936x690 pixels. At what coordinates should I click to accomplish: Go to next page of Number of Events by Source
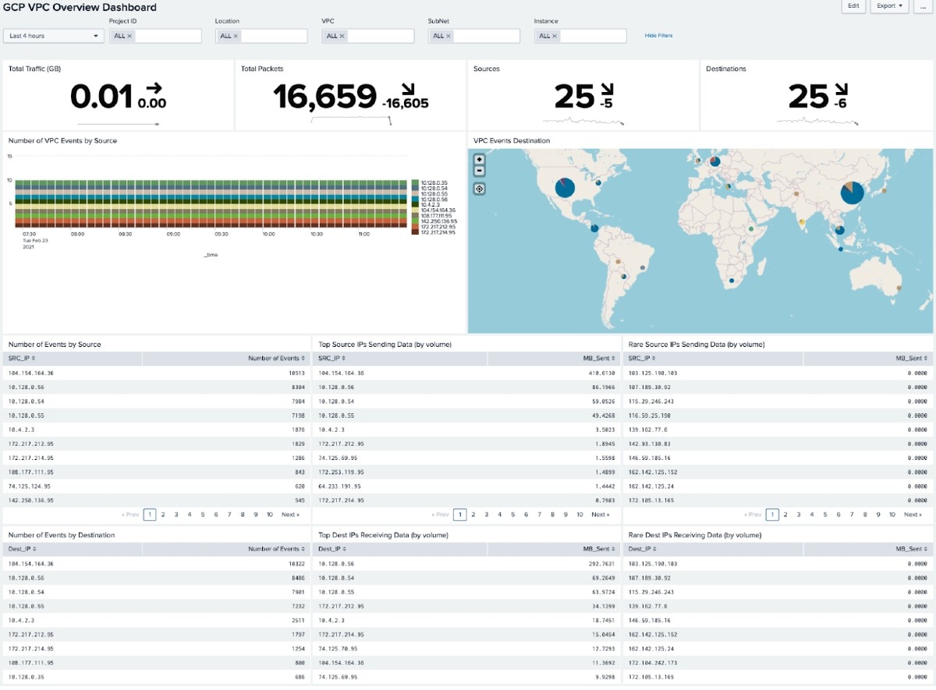coord(290,515)
